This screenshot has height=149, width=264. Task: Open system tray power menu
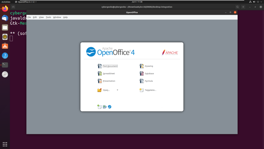258,2
